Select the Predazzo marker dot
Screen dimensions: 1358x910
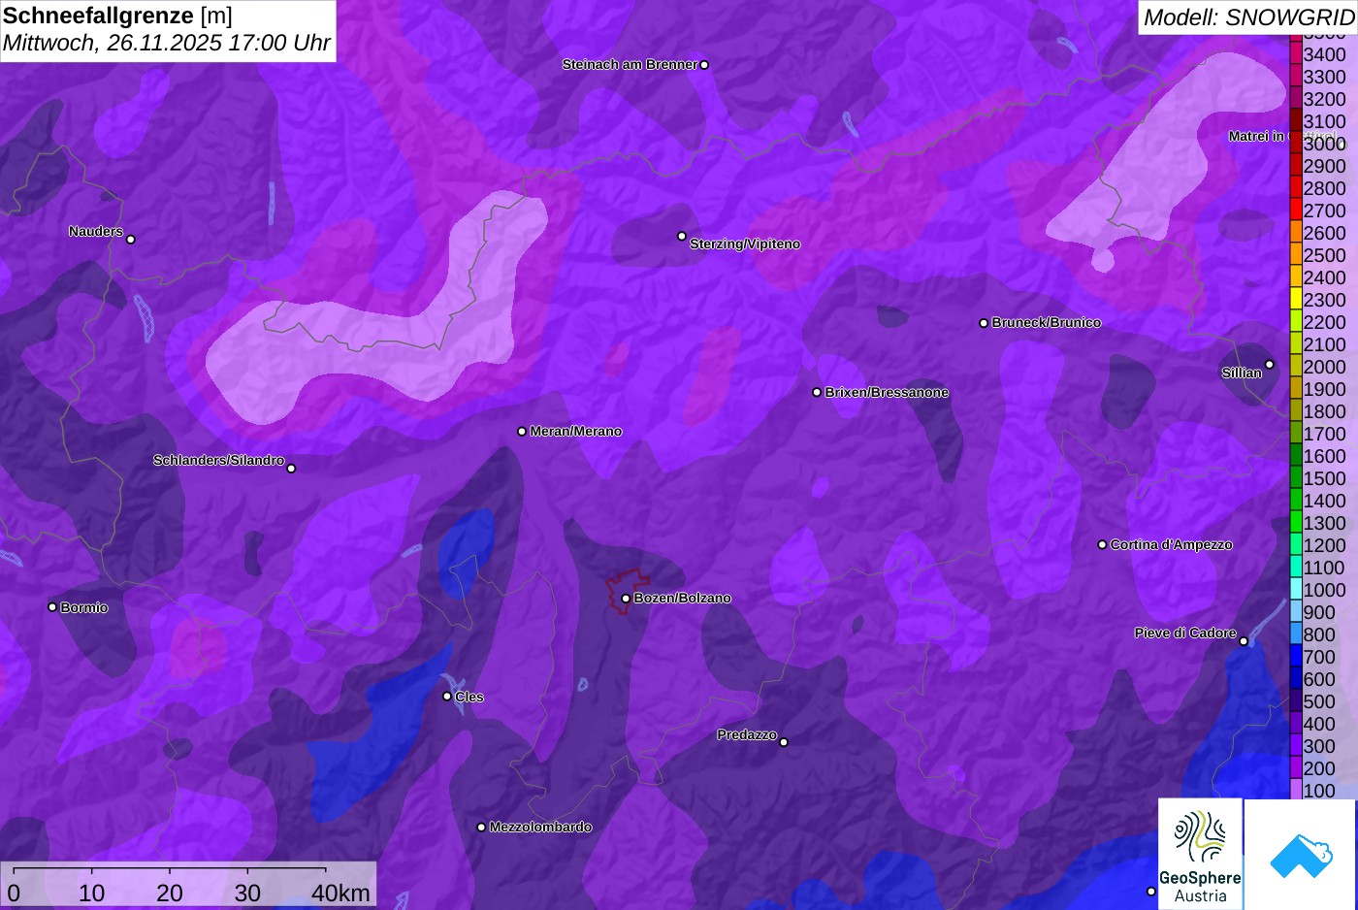coord(784,742)
